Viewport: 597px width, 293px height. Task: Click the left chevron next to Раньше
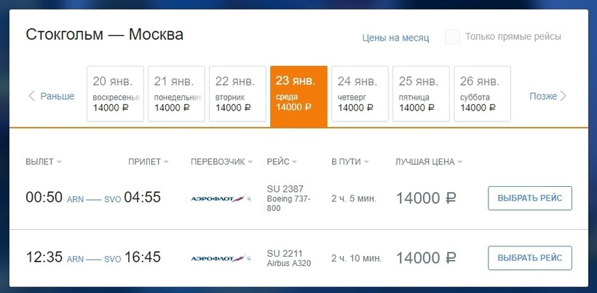click(x=31, y=96)
